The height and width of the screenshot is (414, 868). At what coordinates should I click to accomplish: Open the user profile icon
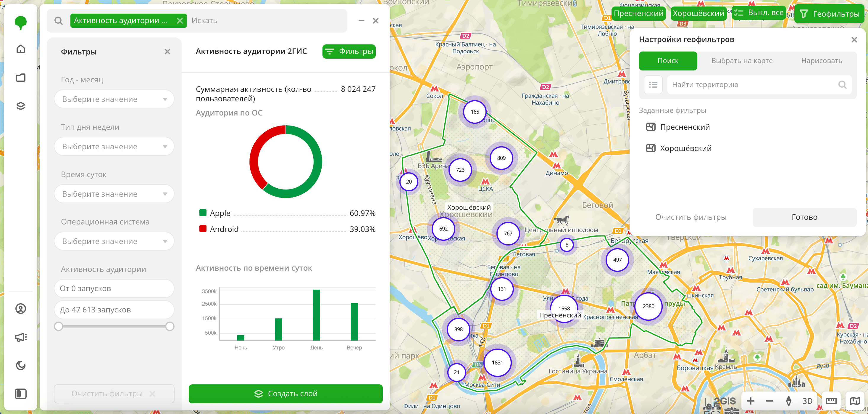[x=20, y=309]
